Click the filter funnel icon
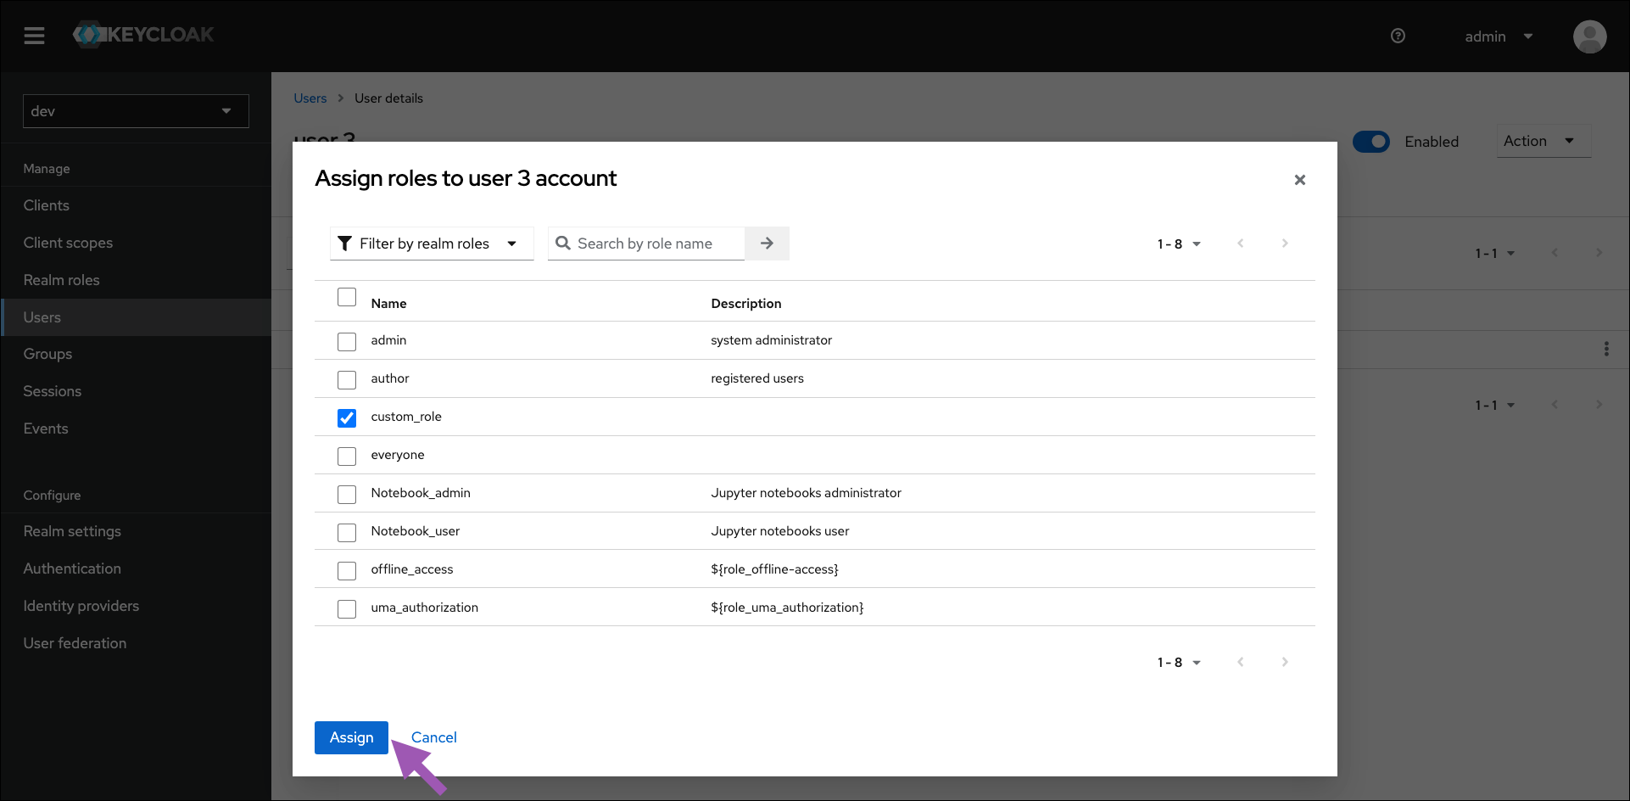The width and height of the screenshot is (1630, 801). point(345,244)
